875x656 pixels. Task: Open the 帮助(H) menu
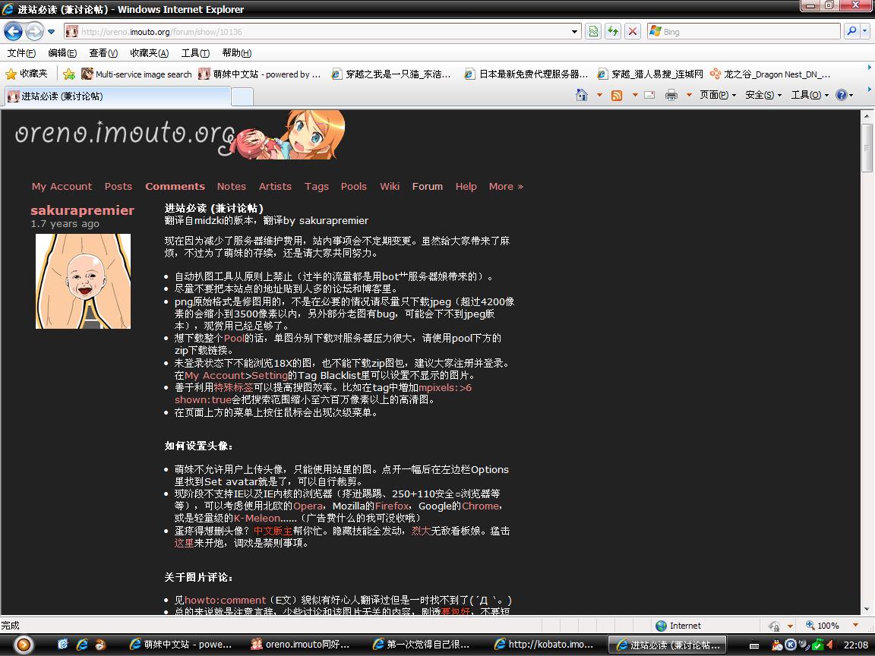pos(237,53)
